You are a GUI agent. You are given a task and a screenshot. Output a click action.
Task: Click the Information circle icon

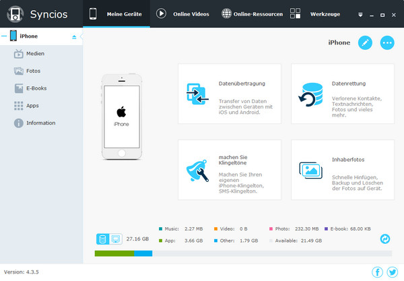pyautogui.click(x=19, y=123)
